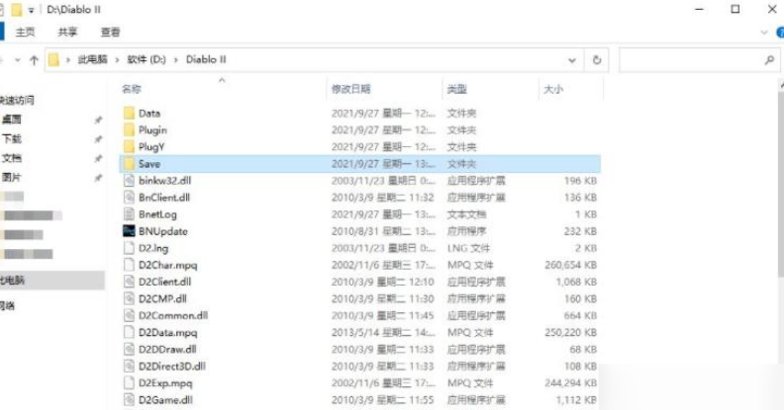Select 文档 in quick access
Screen dimensions: 784x410
[x=12, y=158]
